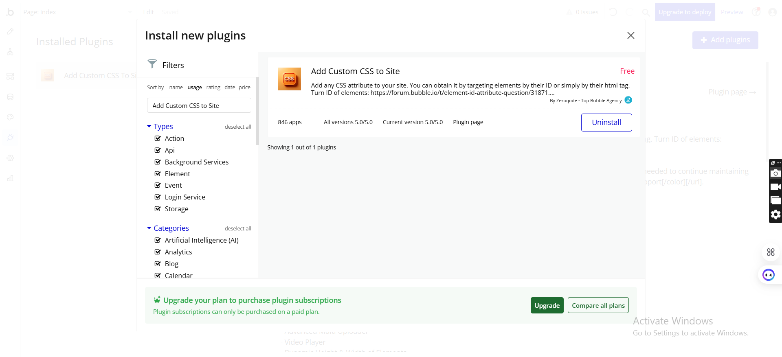Open the chatbot assistant icon
The image size is (782, 357).
tap(769, 275)
